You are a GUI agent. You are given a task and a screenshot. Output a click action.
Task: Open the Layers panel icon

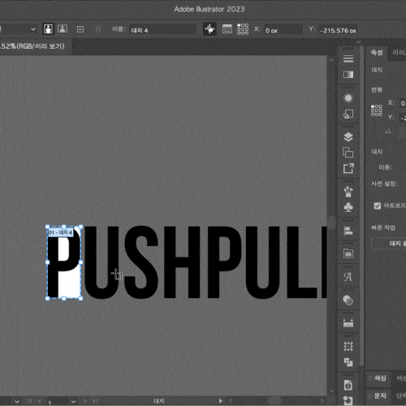348,137
